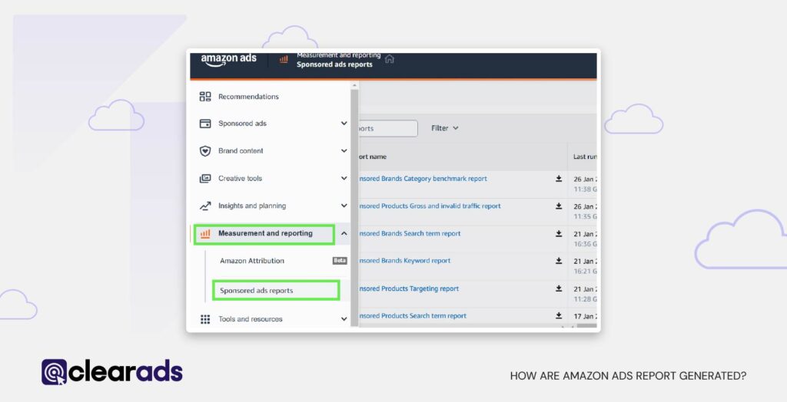The width and height of the screenshot is (787, 402).
Task: Click the Creative tools image icon
Action: click(x=205, y=179)
